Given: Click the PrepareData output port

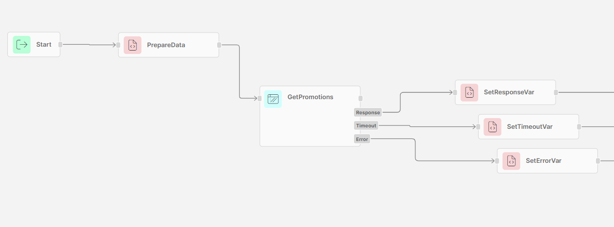Looking at the screenshot, I should pos(219,45).
